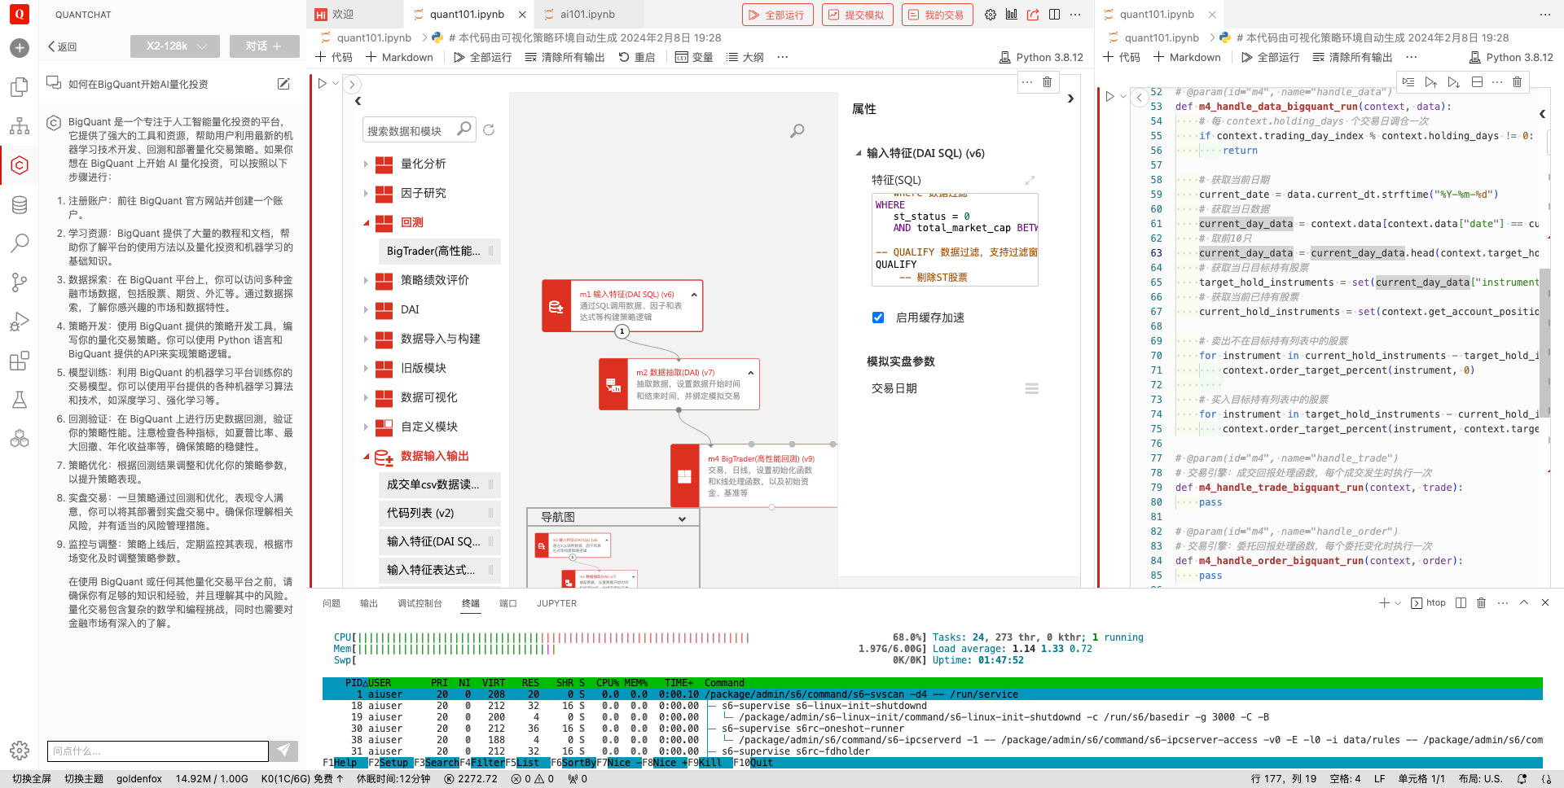Open the JUPYTER panel tab
The image size is (1564, 788).
coord(556,603)
